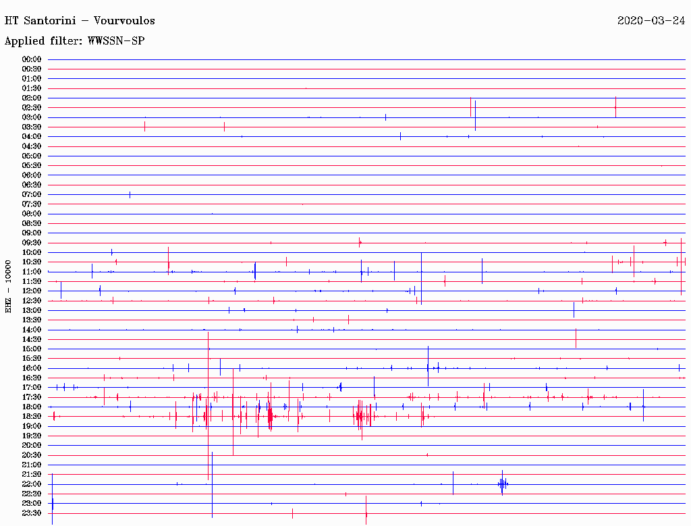Viewport: 691px width, 526px height.
Task: Select the 09:00 time label
Action: click(32, 233)
